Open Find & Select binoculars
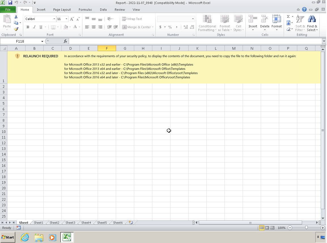Screen dimensions: 327x243 [312, 23]
